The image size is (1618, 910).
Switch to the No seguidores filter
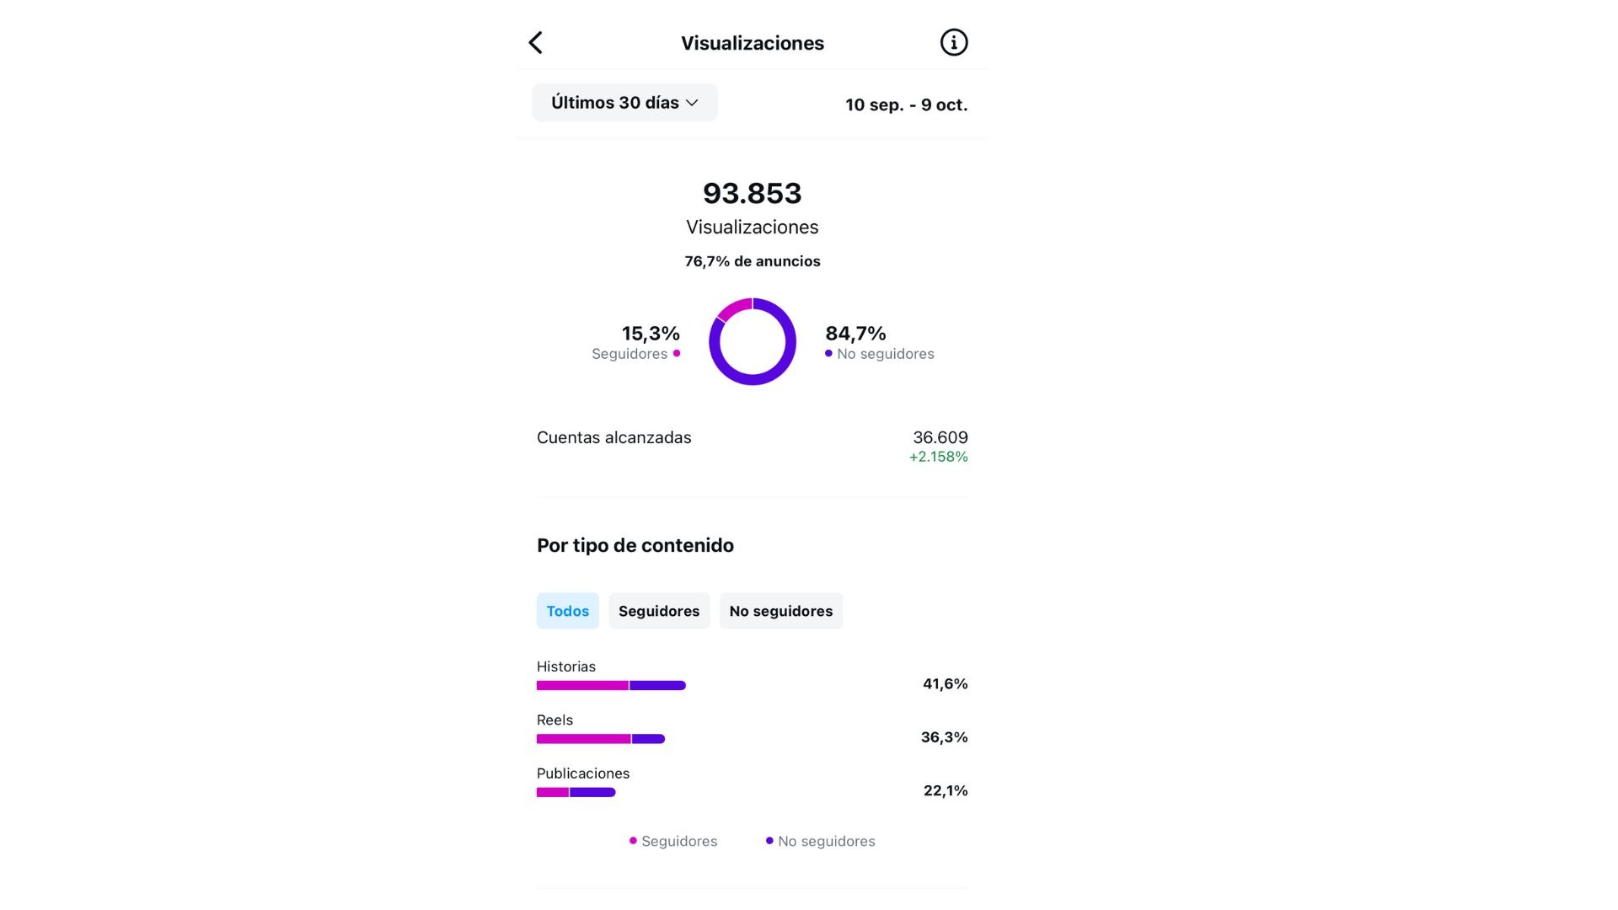click(x=781, y=611)
